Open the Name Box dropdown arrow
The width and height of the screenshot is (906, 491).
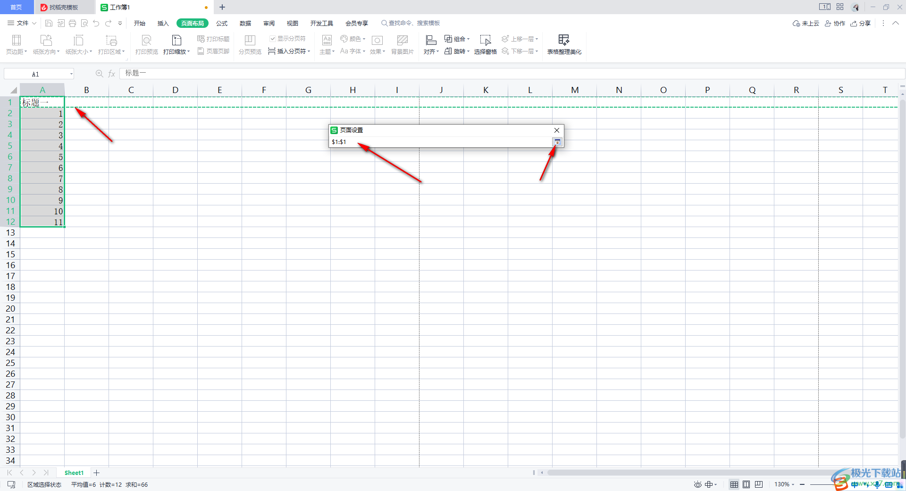(71, 74)
